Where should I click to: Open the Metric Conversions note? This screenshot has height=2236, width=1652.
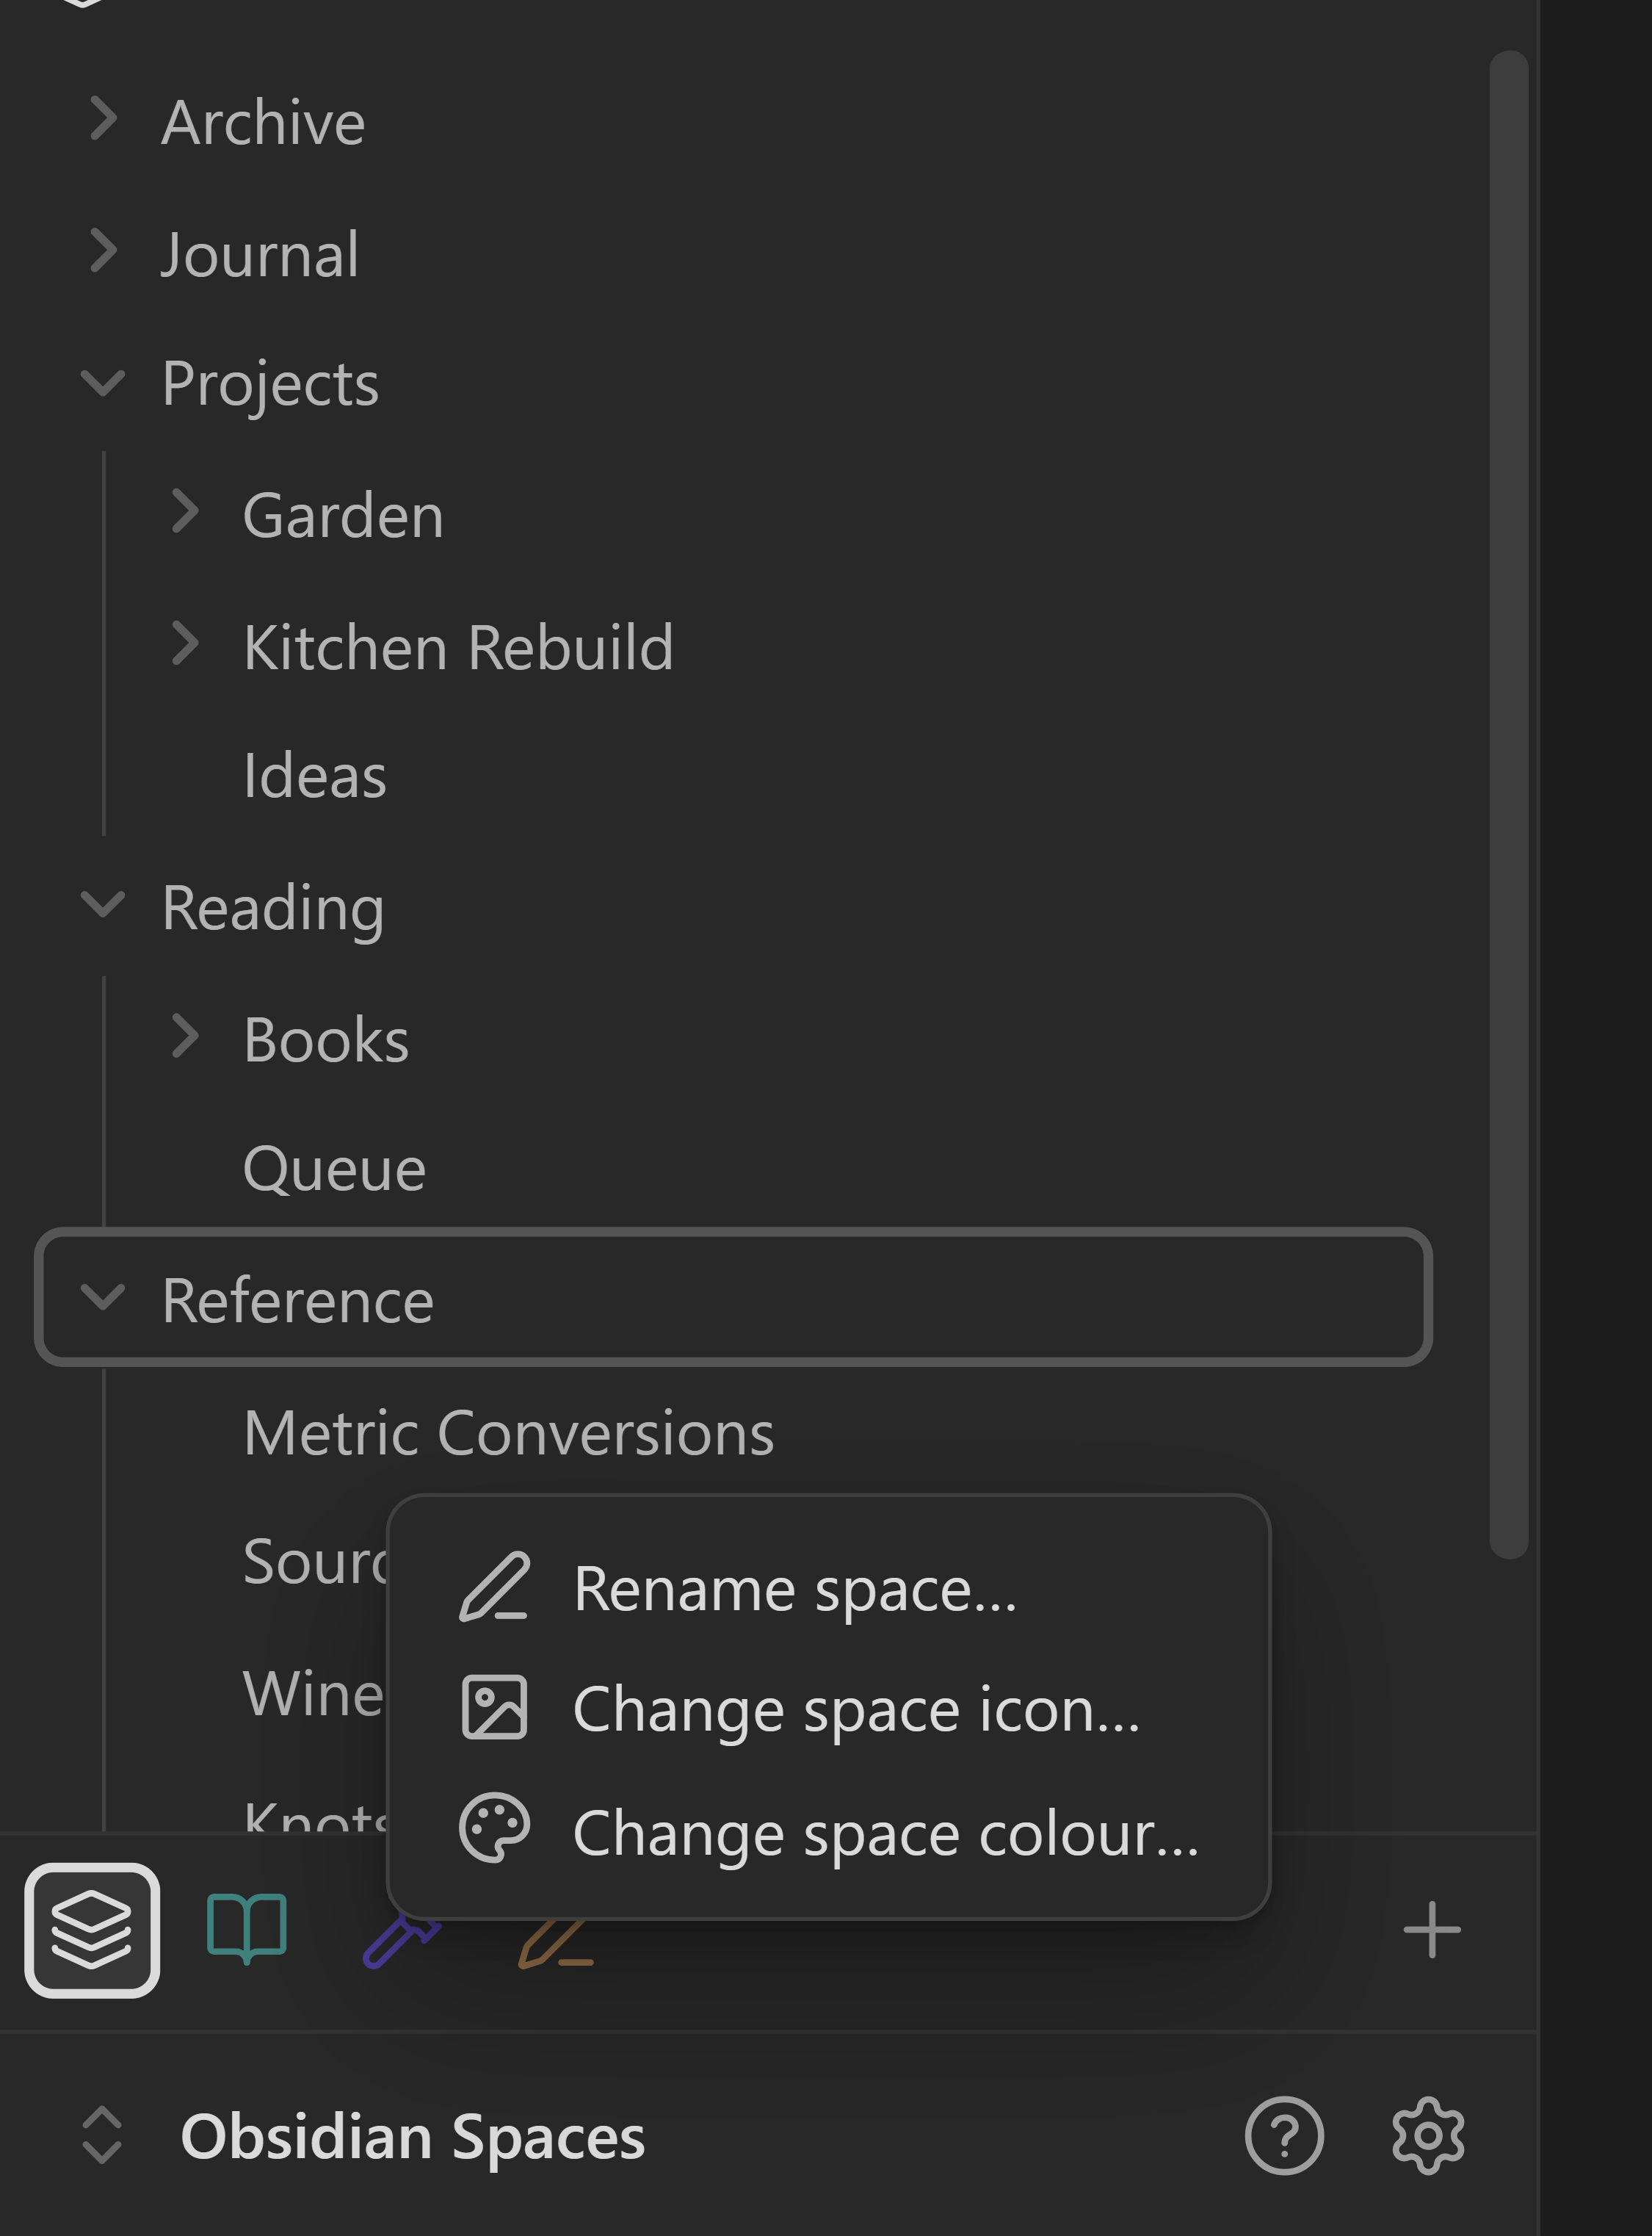pos(508,1432)
